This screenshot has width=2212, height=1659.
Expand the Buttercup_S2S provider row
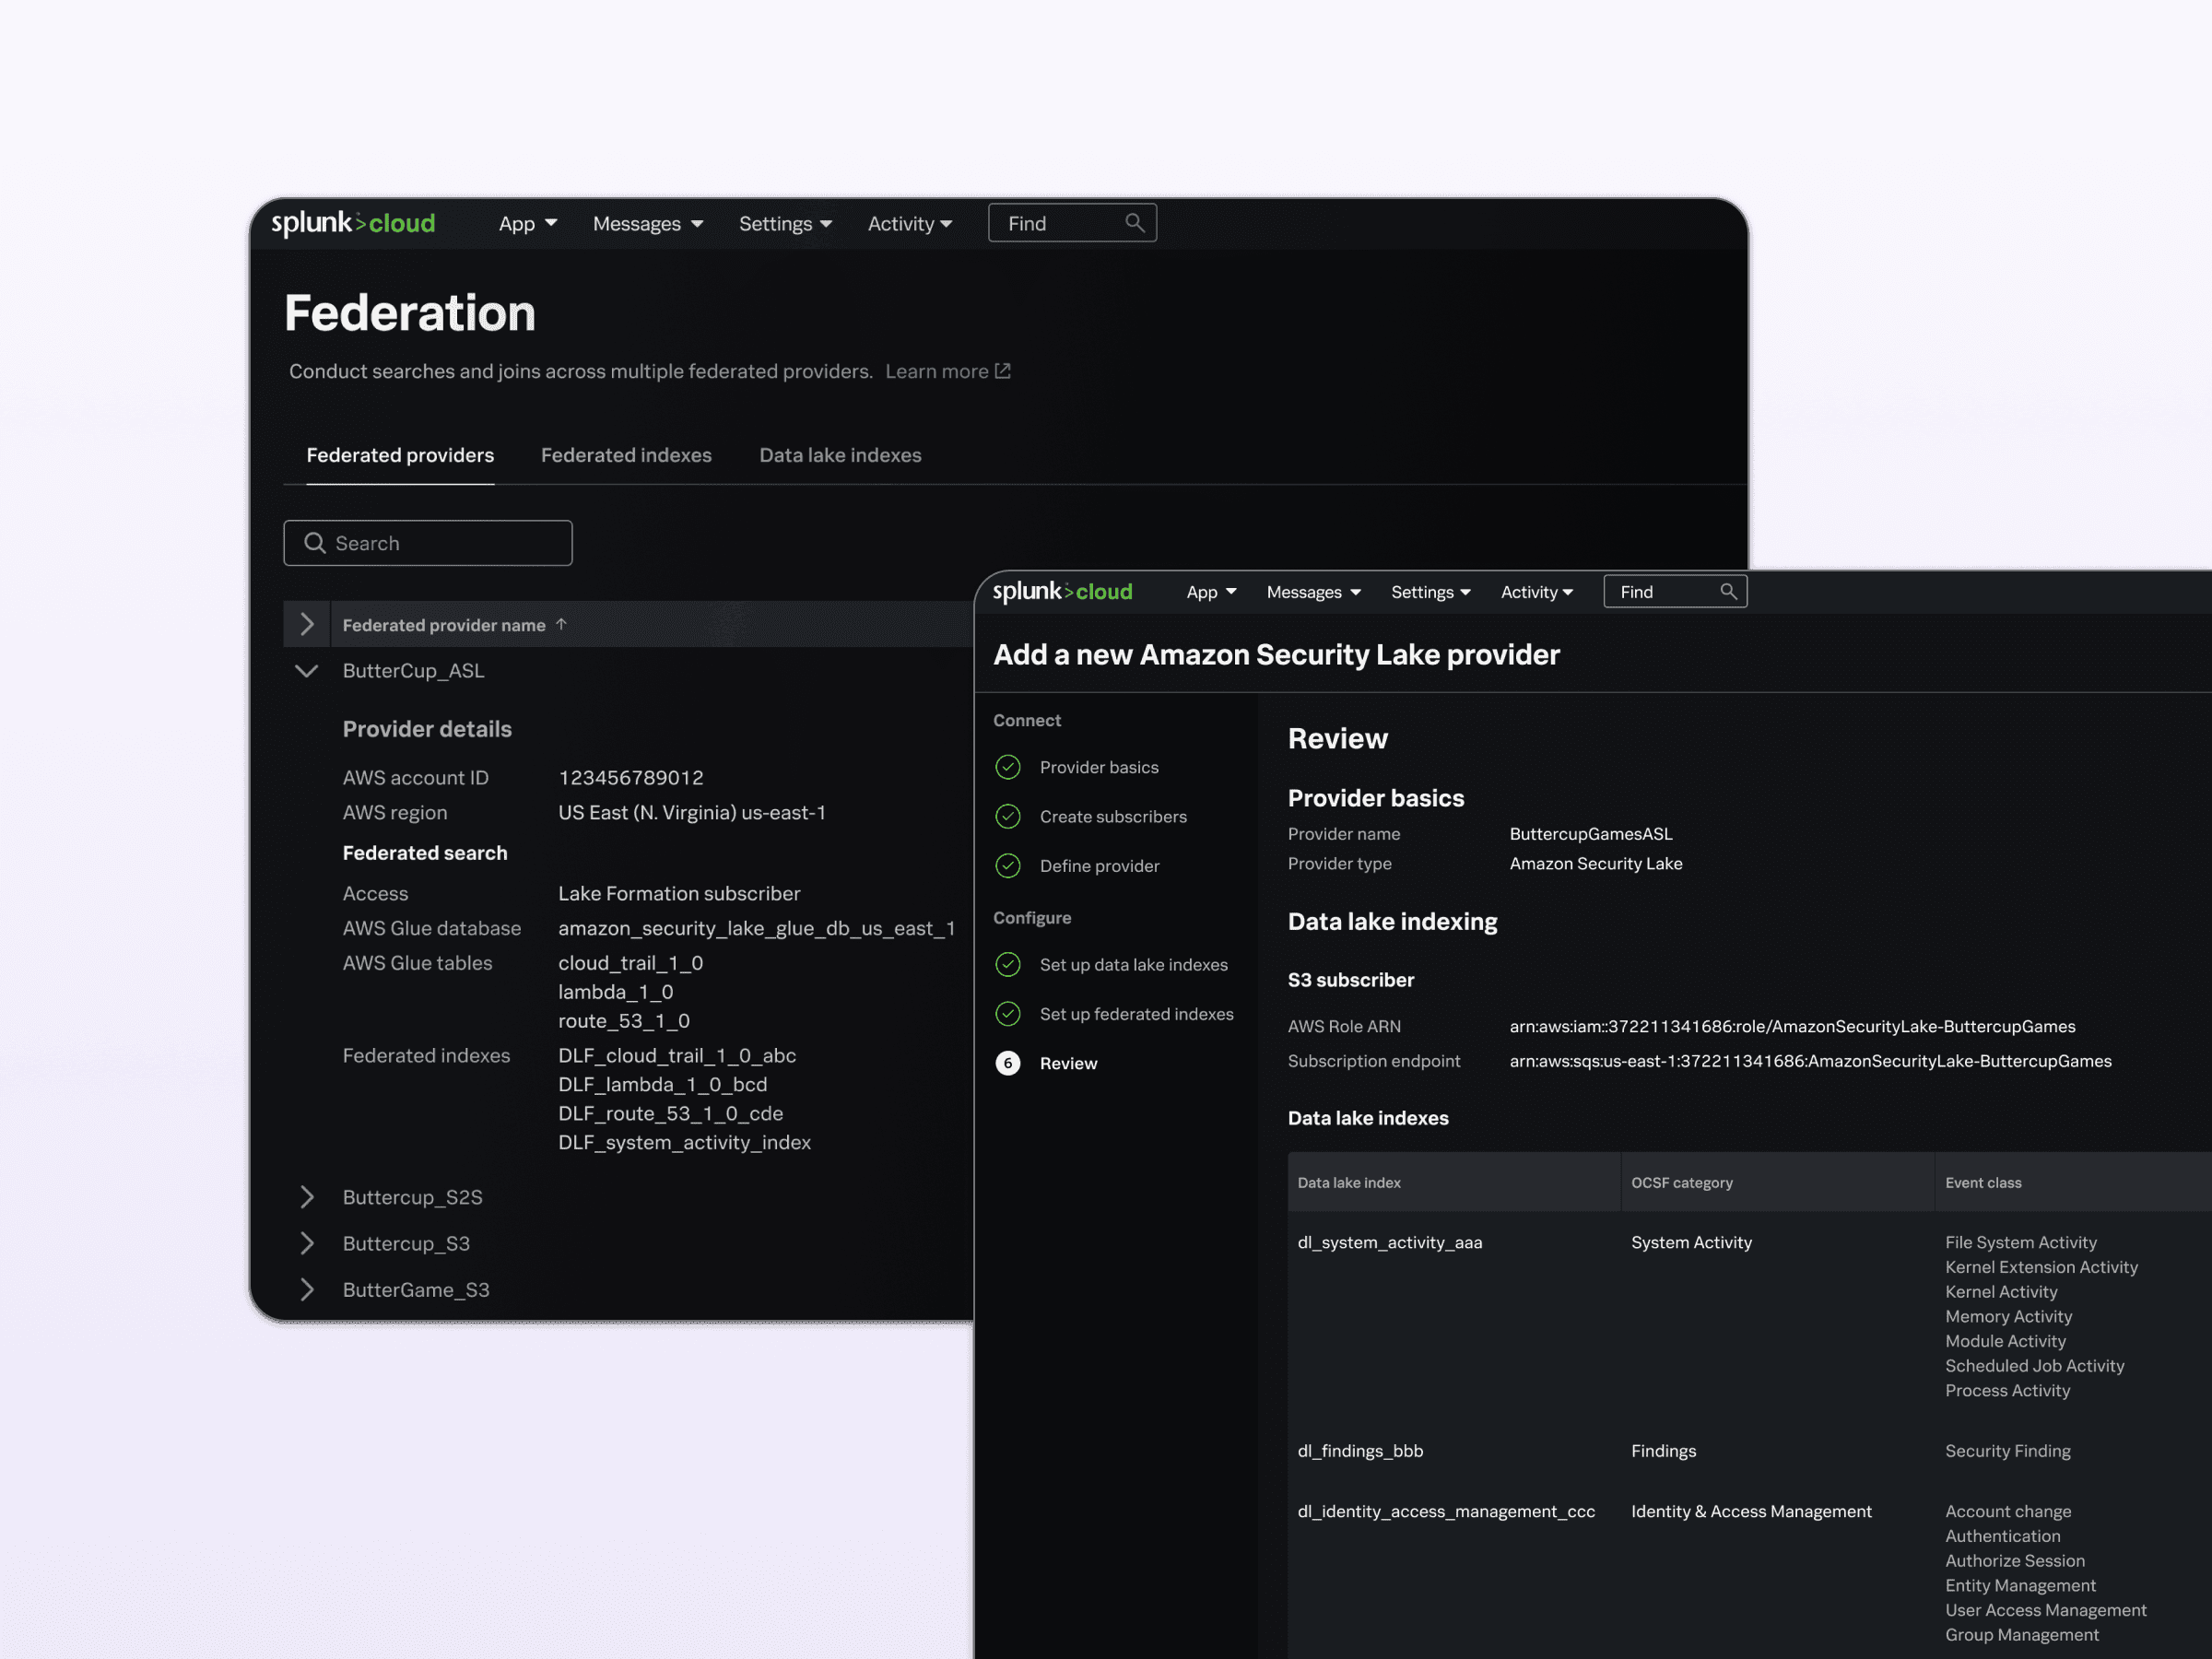307,1197
